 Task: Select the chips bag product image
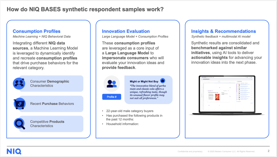click(217, 96)
